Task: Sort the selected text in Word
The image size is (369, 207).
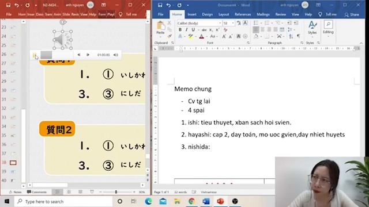Action: (291, 36)
